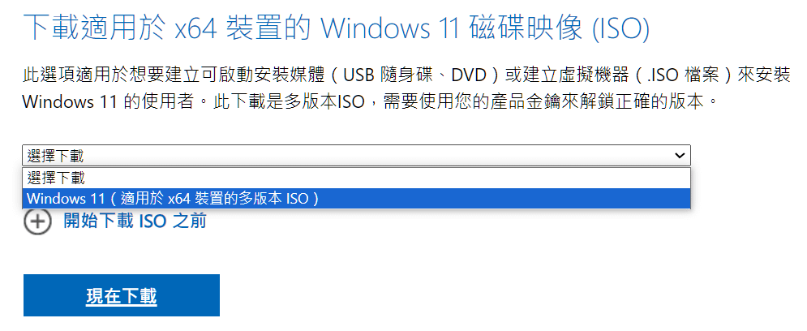Image resolution: width=807 pixels, height=331 pixels.
Task: Click the 現在下載 button
Action: pyautogui.click(x=122, y=295)
